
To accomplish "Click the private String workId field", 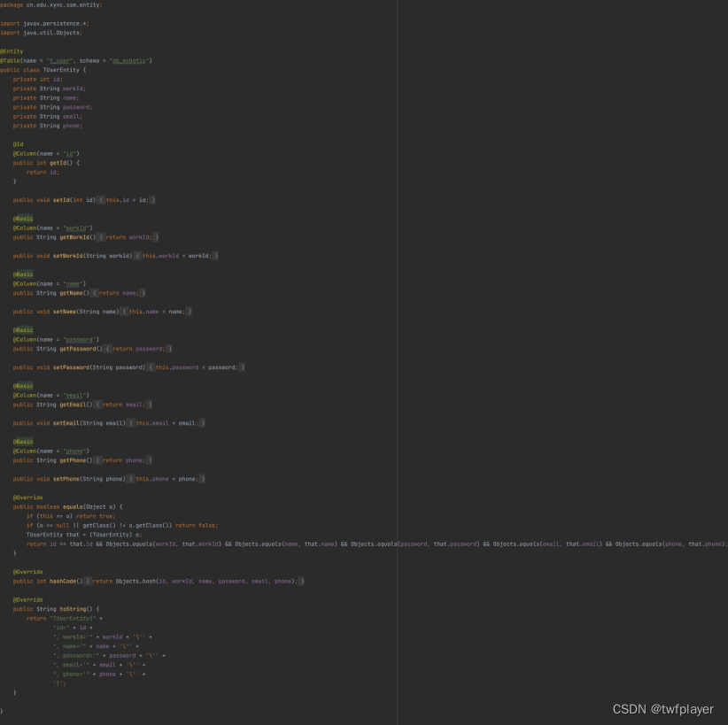I will point(50,89).
